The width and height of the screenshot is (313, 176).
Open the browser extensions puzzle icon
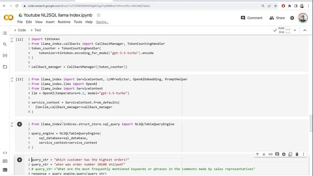click(x=290, y=6)
